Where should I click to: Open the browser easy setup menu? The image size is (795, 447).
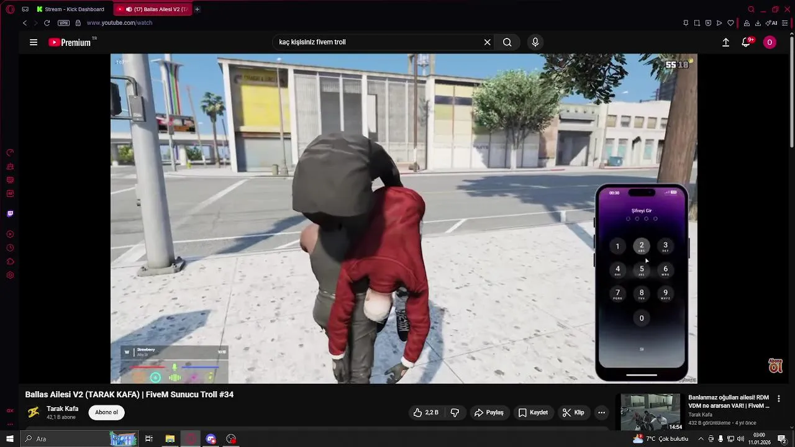(x=786, y=23)
